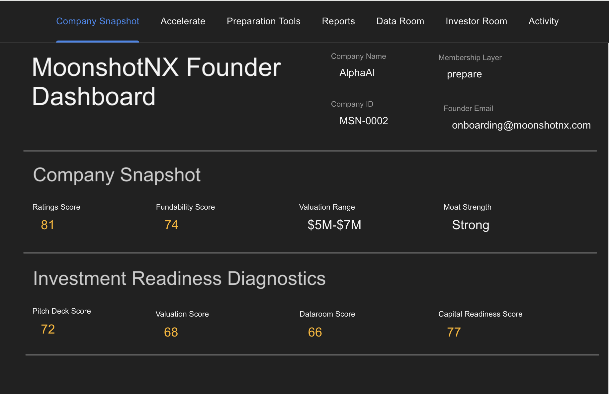The height and width of the screenshot is (394, 609).
Task: Open the Activity tab
Action: pos(544,21)
